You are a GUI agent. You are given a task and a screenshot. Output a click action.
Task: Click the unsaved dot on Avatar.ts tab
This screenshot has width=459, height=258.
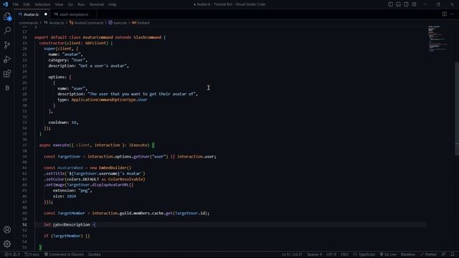coord(46,14)
